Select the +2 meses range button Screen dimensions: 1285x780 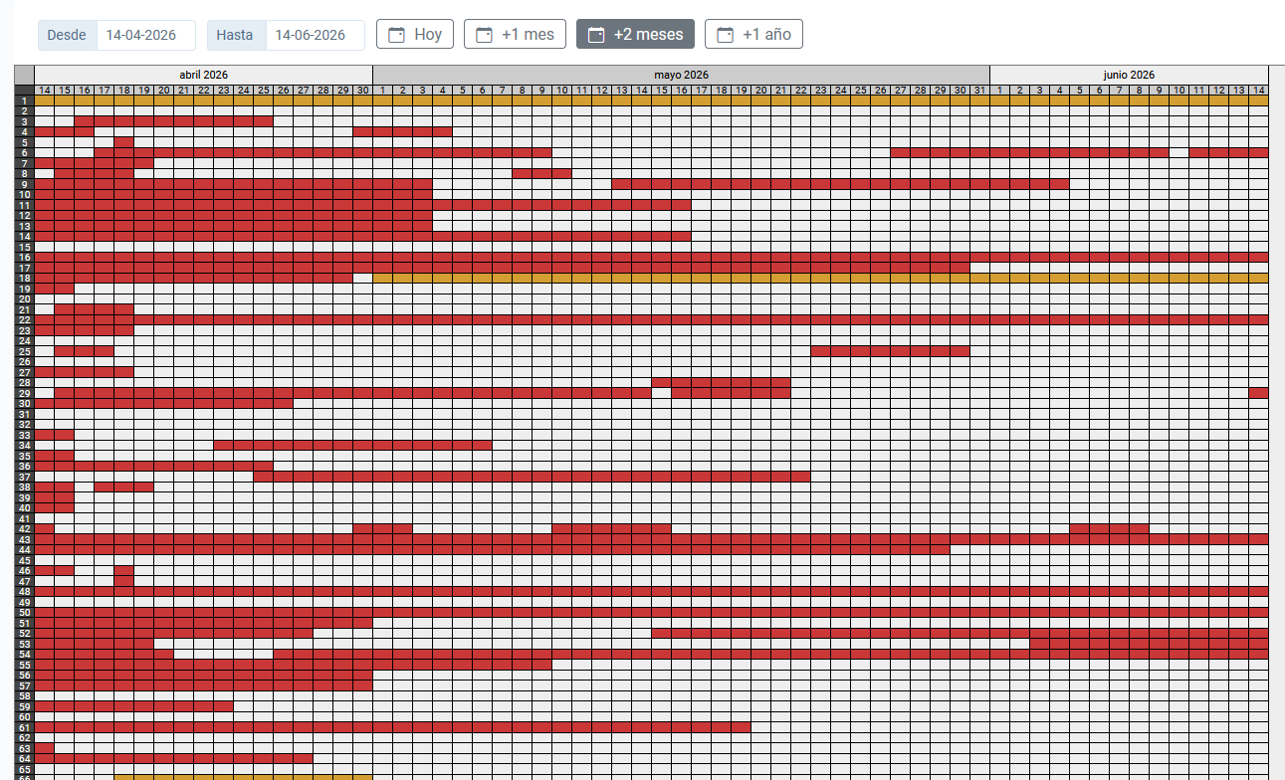pos(635,35)
